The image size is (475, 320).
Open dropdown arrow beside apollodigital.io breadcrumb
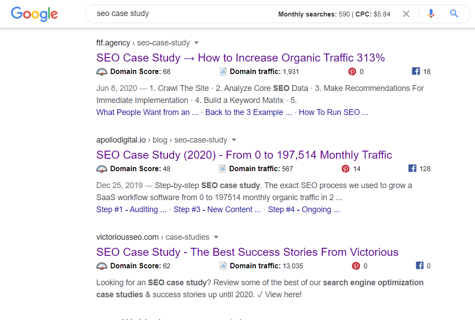[233, 140]
